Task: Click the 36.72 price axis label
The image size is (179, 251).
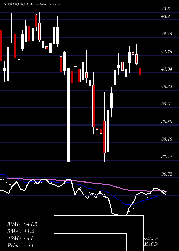Action: pyautogui.click(x=166, y=174)
